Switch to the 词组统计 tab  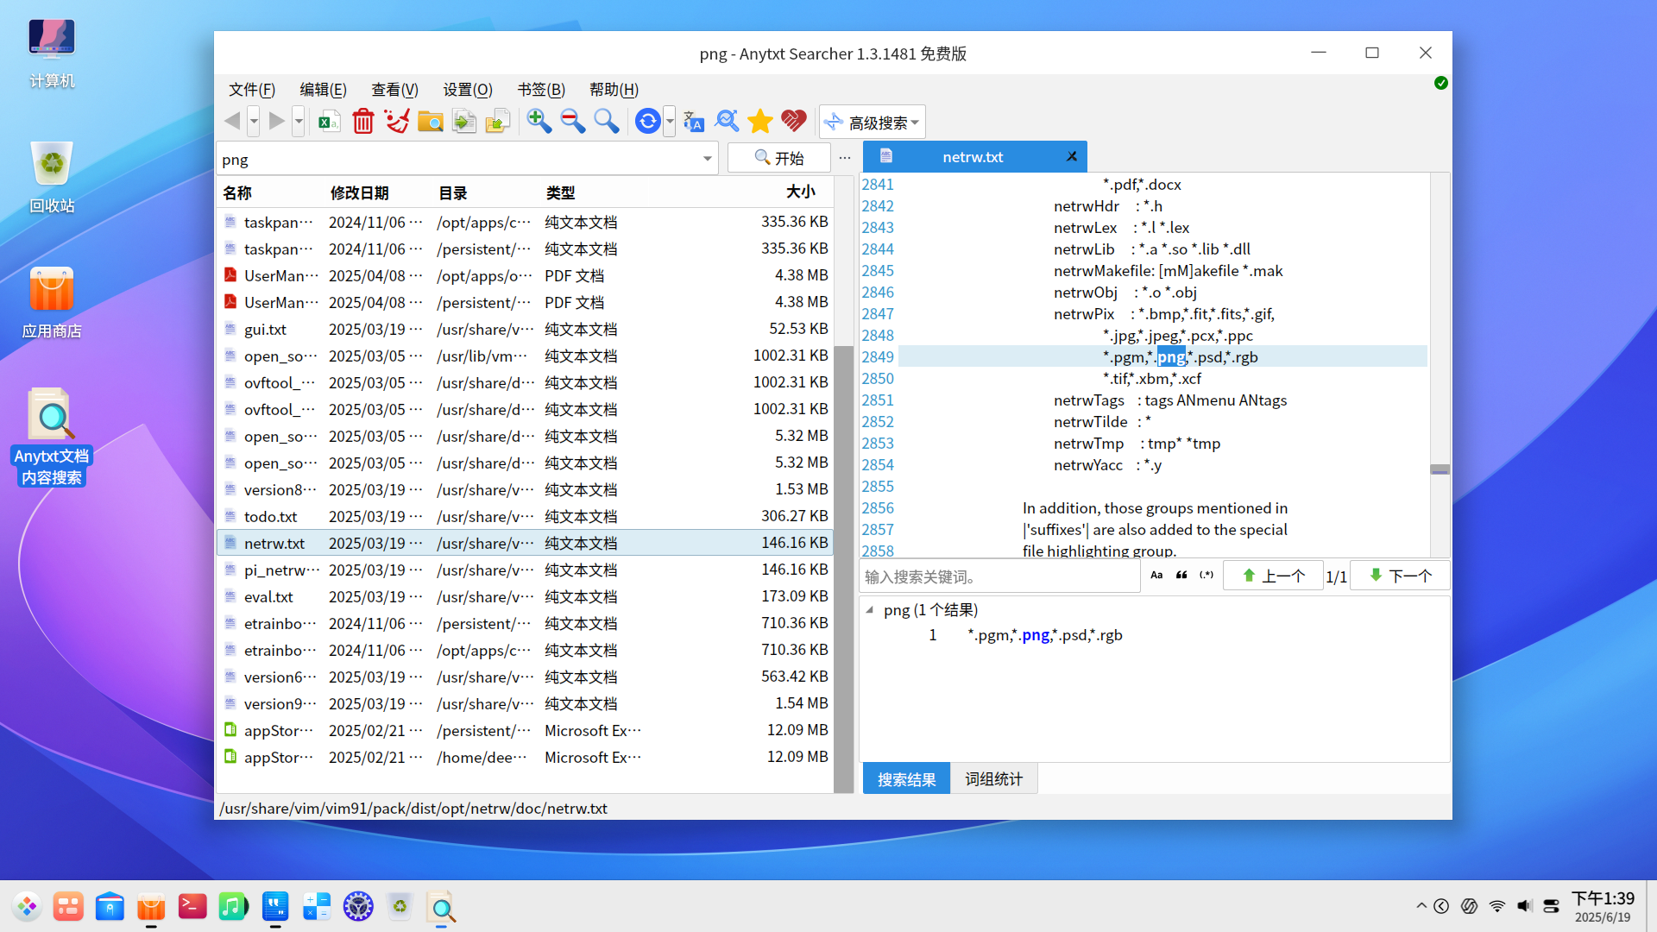(993, 779)
